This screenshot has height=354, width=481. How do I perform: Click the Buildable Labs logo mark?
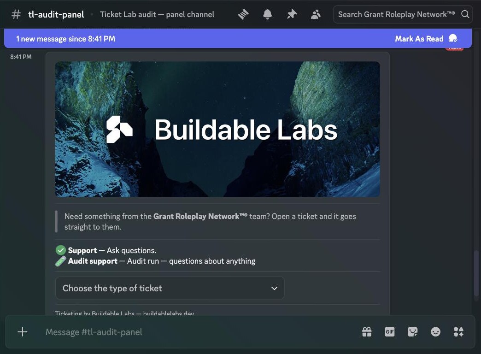pos(119,129)
